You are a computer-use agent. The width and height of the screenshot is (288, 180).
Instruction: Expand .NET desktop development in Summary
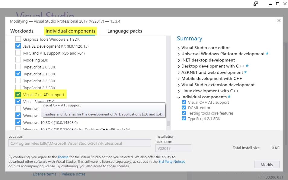[179, 60]
